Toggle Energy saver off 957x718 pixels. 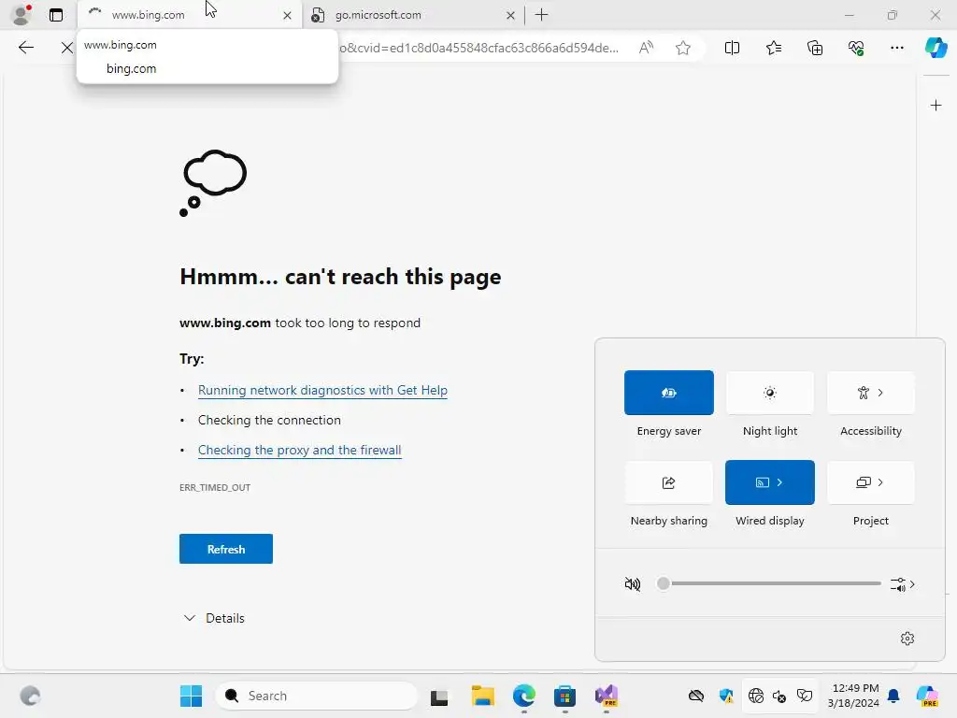[668, 393]
